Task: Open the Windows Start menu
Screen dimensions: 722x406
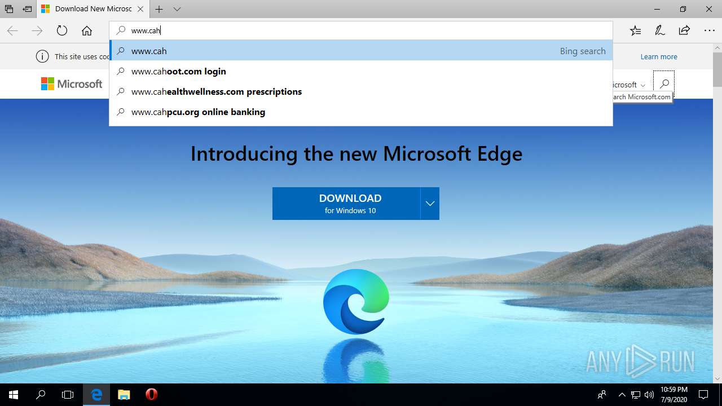Action: click(x=14, y=395)
